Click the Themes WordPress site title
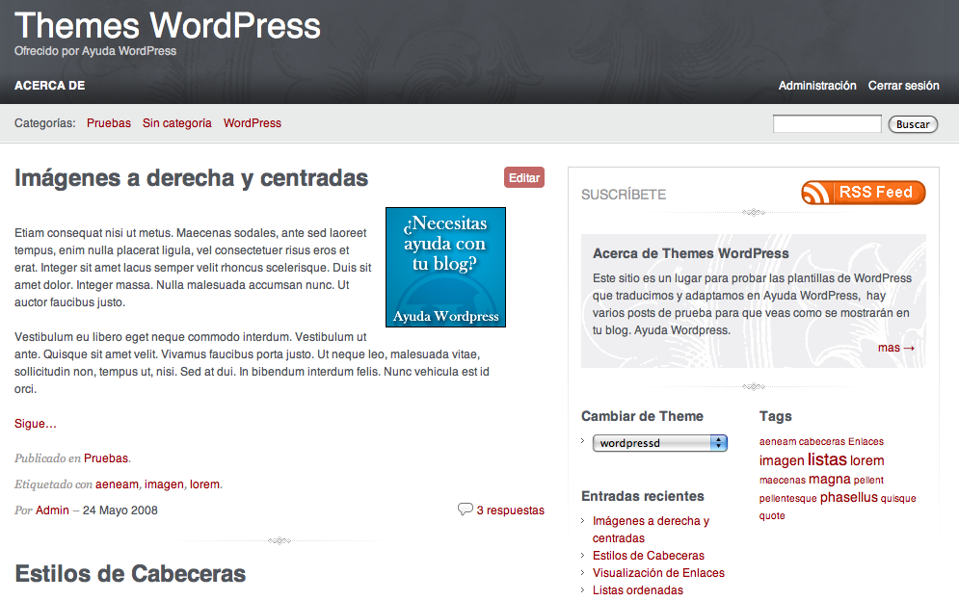Viewport: 959px width, 601px height. [x=168, y=24]
